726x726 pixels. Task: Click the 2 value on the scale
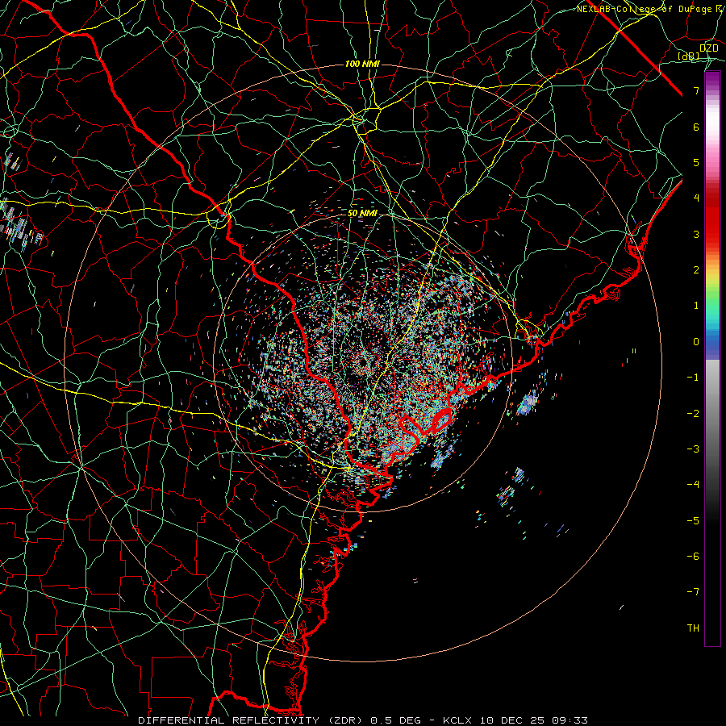click(x=696, y=270)
